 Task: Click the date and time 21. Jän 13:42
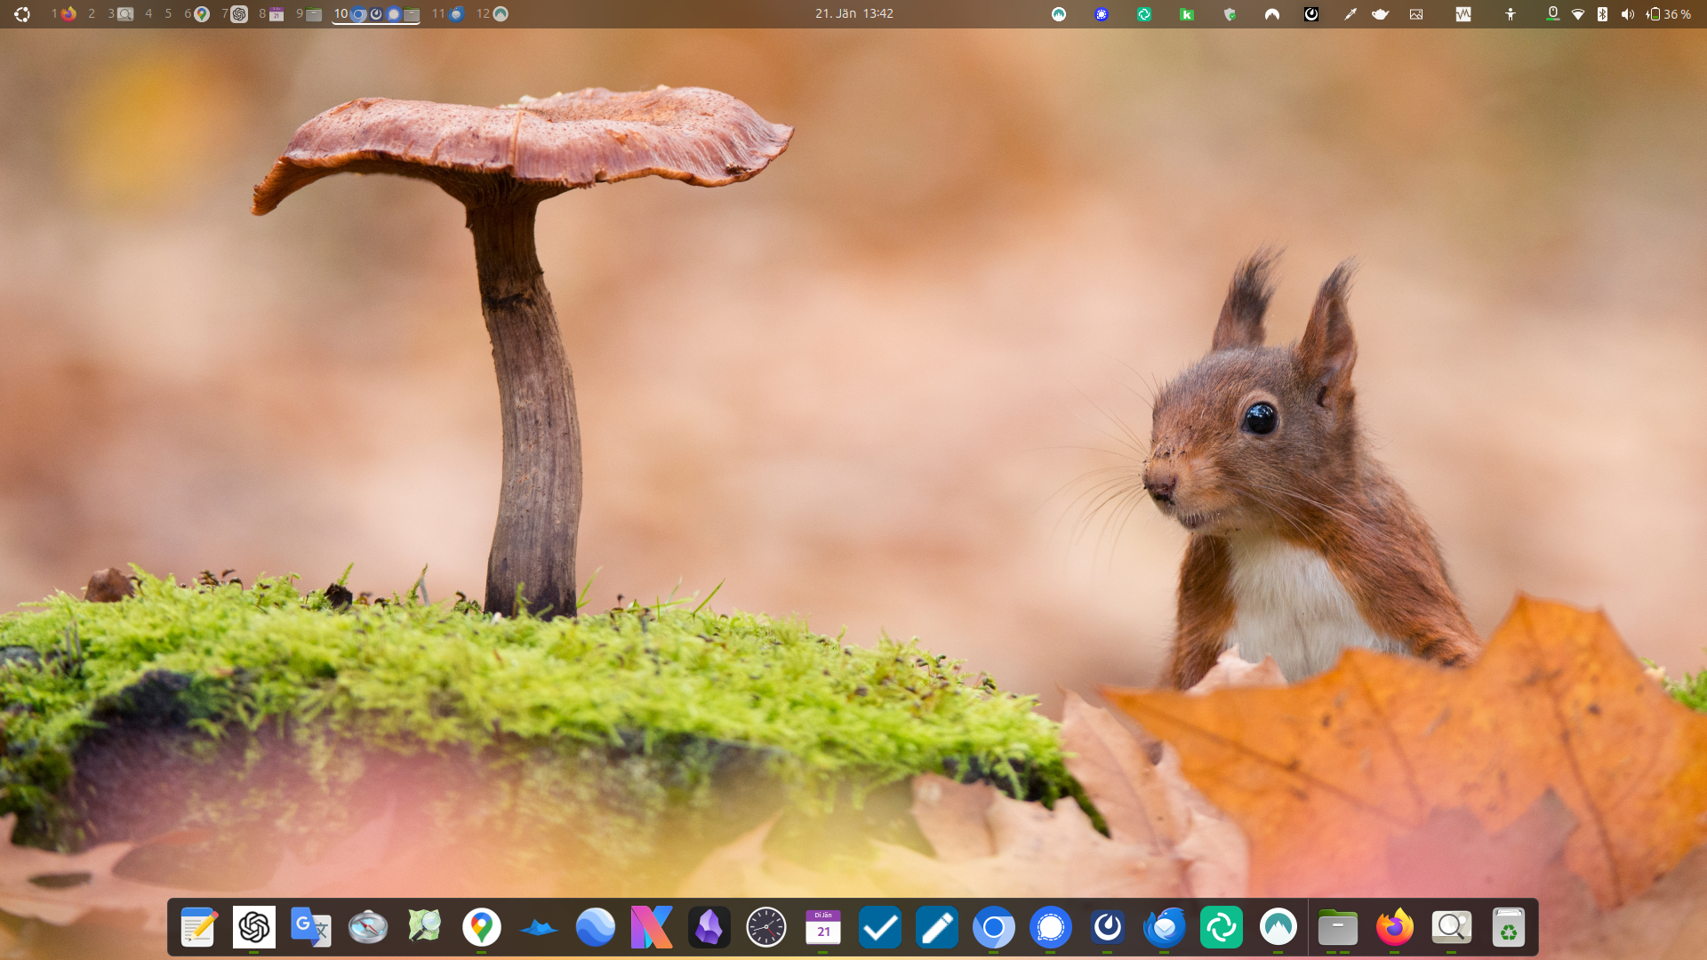[853, 14]
